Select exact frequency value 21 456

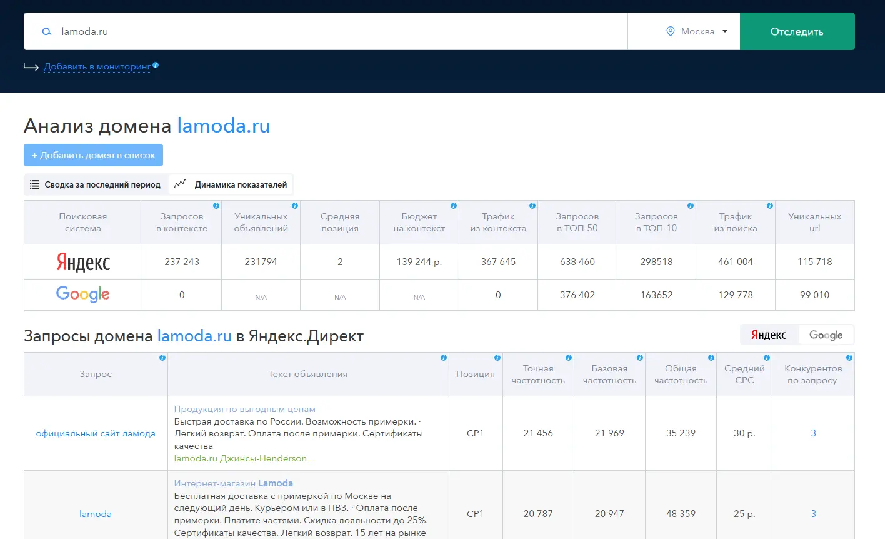click(538, 433)
